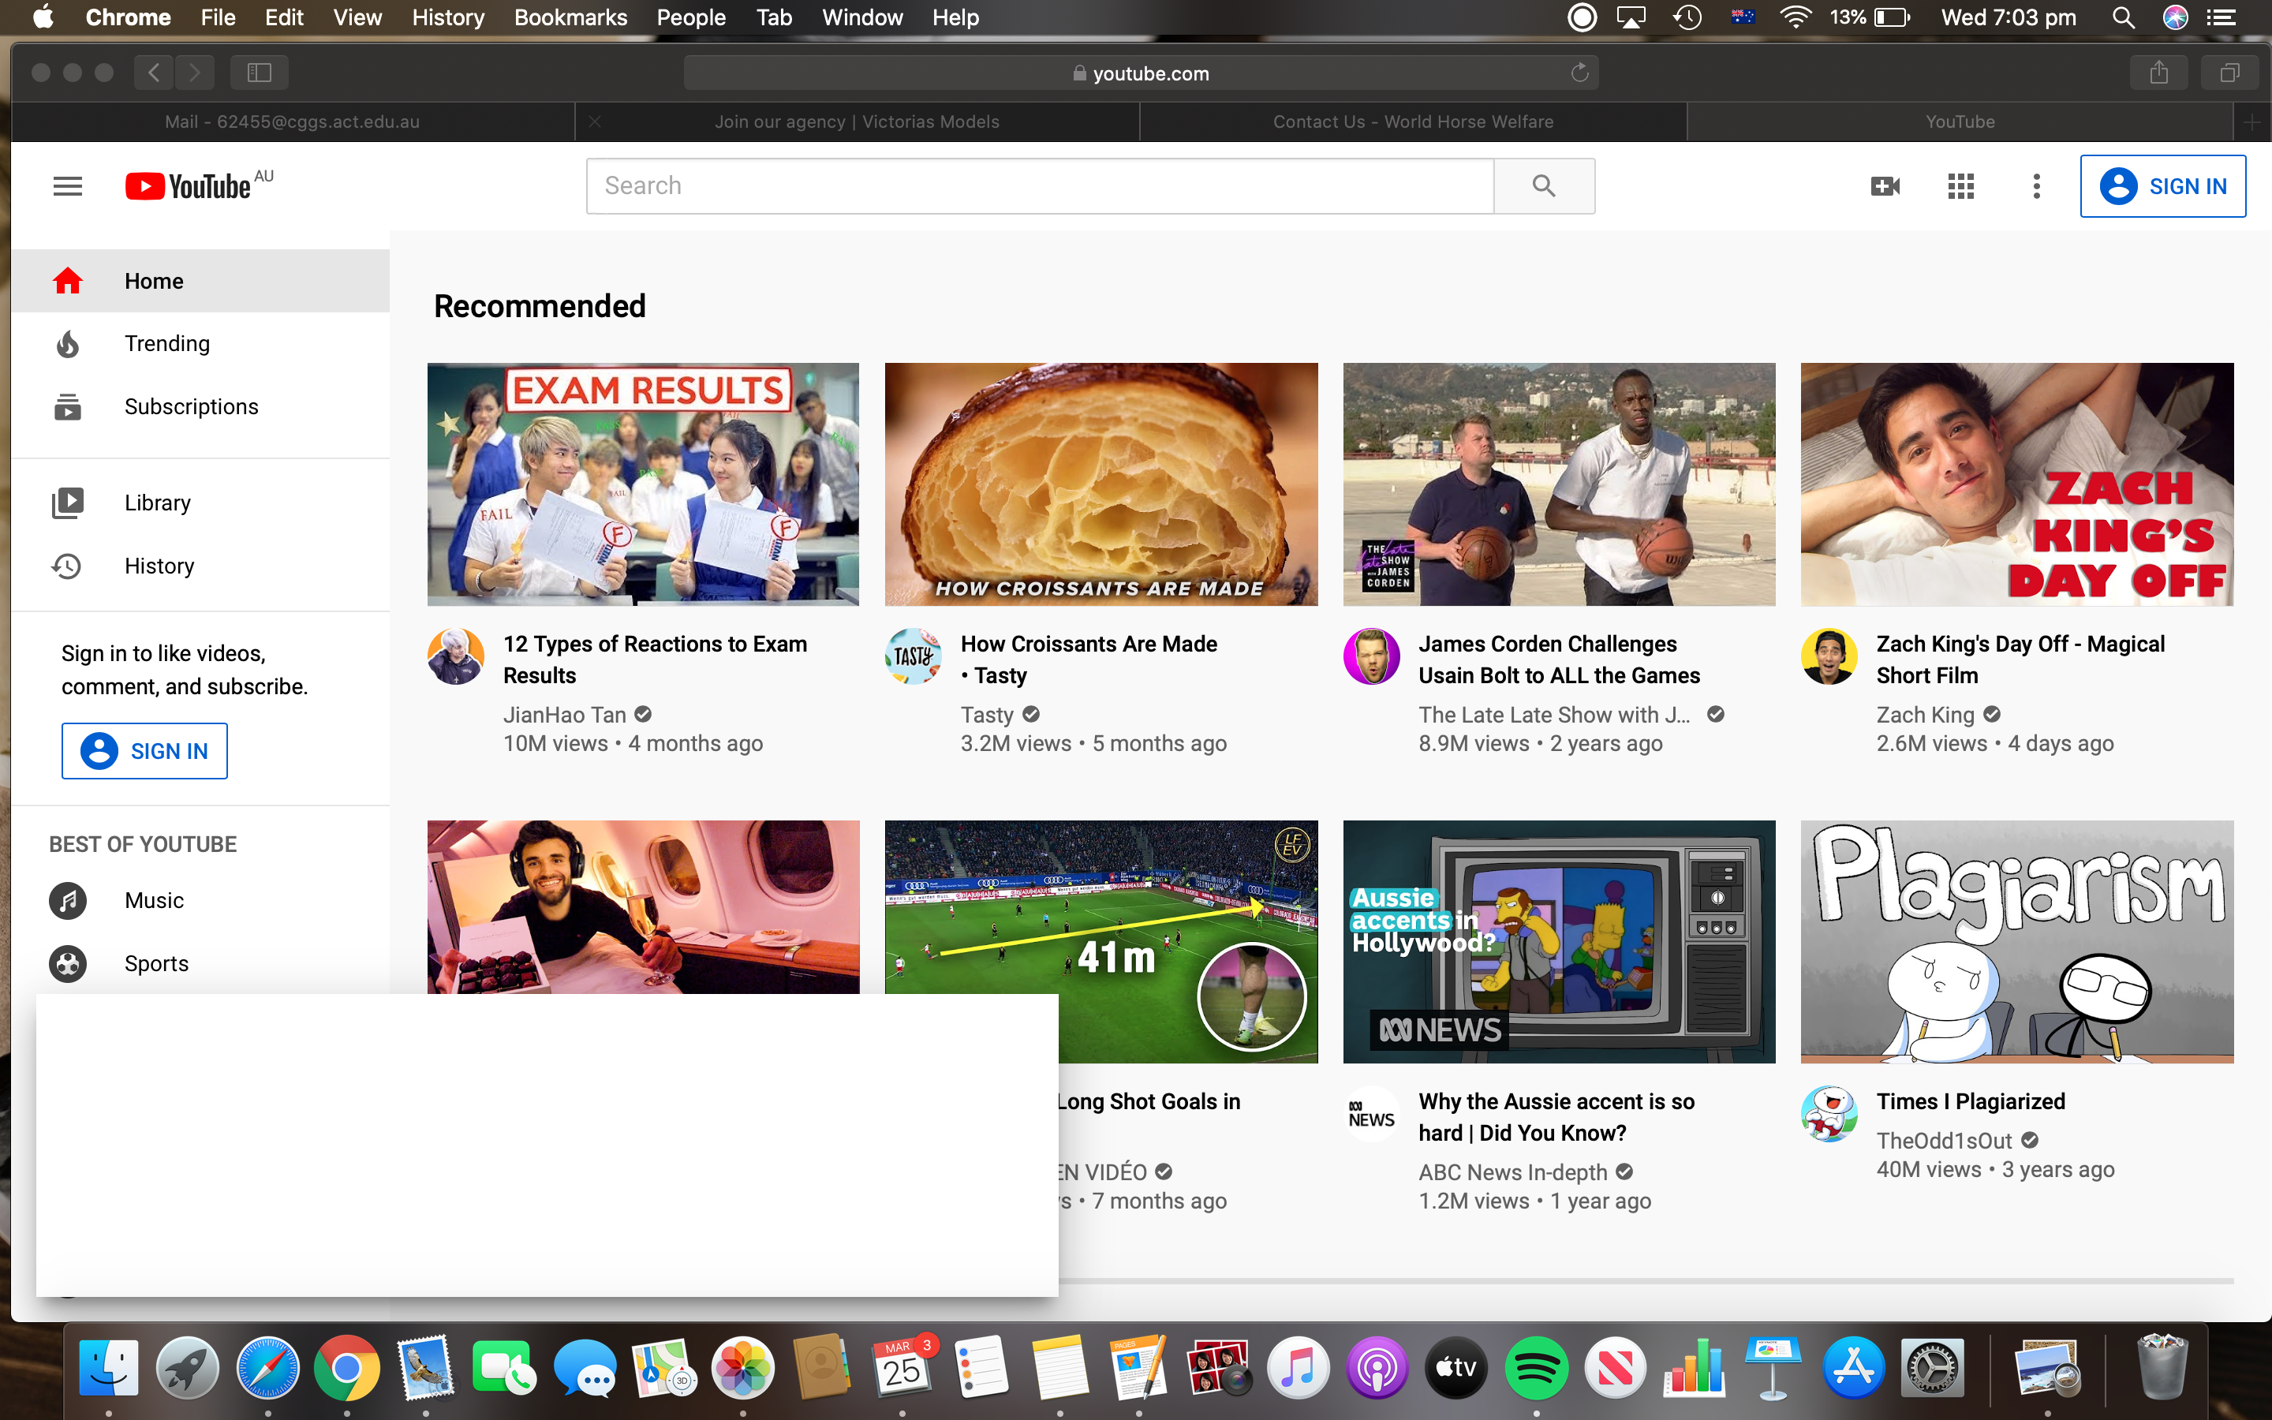Select Music under Best of YouTube
Image resolution: width=2272 pixels, height=1420 pixels.
pos(154,901)
